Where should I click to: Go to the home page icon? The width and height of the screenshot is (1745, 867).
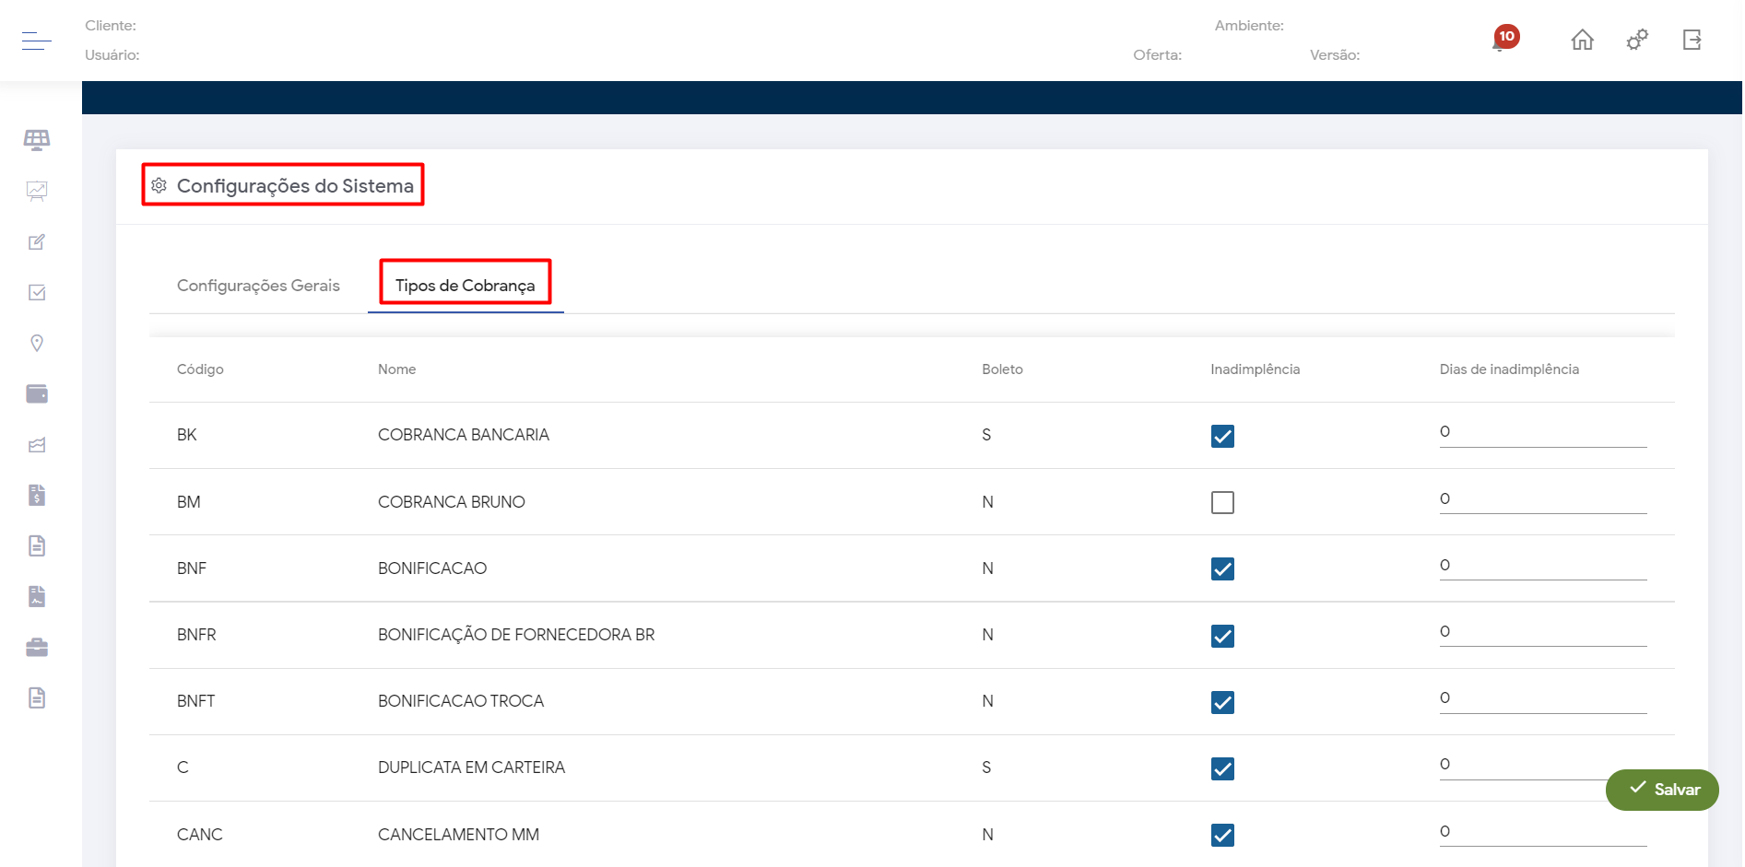pyautogui.click(x=1582, y=40)
